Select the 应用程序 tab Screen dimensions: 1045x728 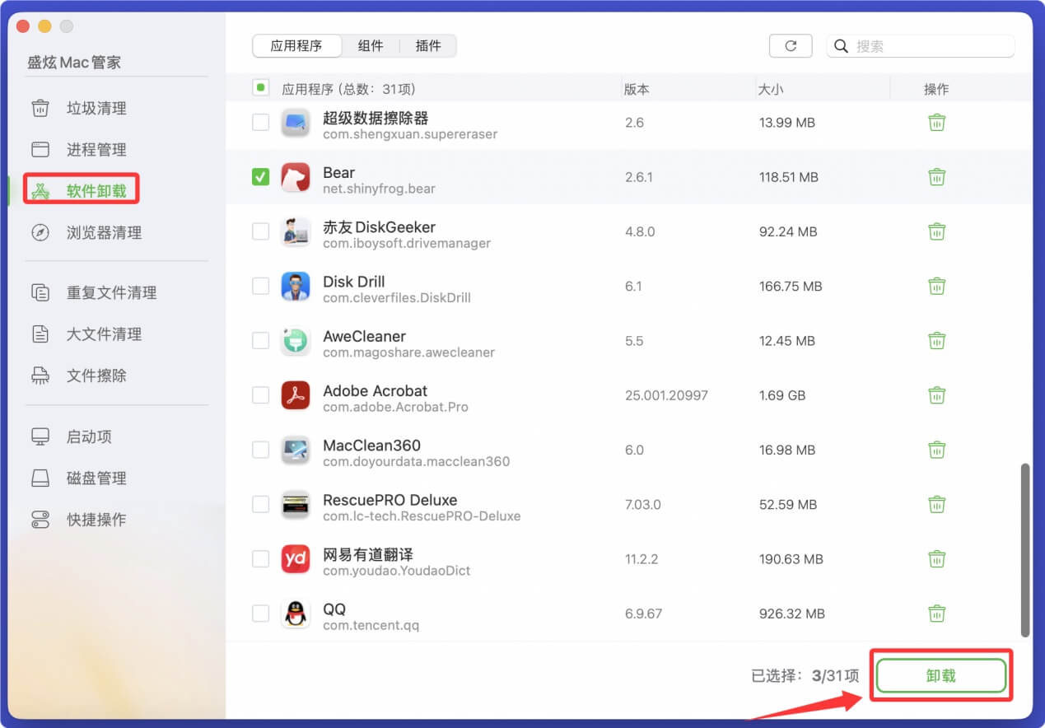point(296,46)
